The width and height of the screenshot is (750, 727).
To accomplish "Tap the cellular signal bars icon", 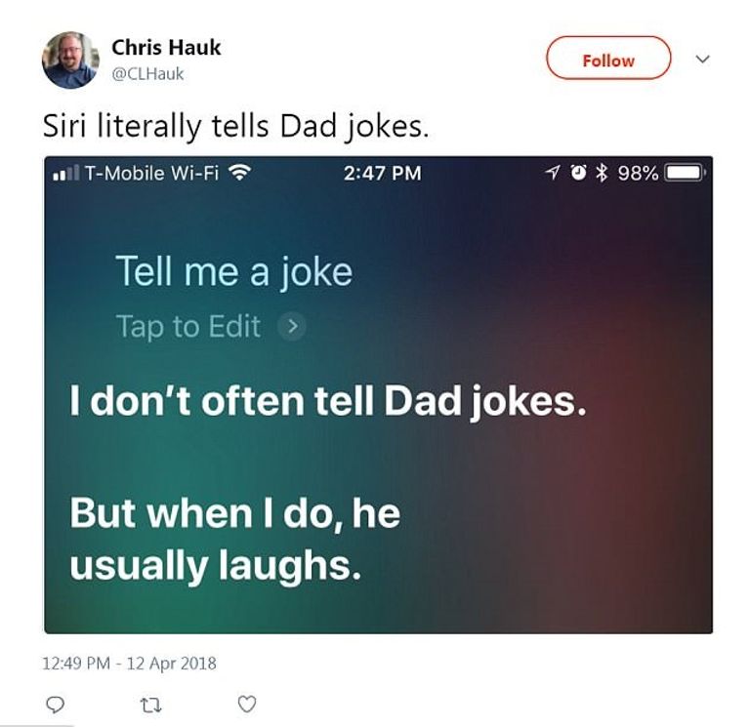I will (65, 174).
